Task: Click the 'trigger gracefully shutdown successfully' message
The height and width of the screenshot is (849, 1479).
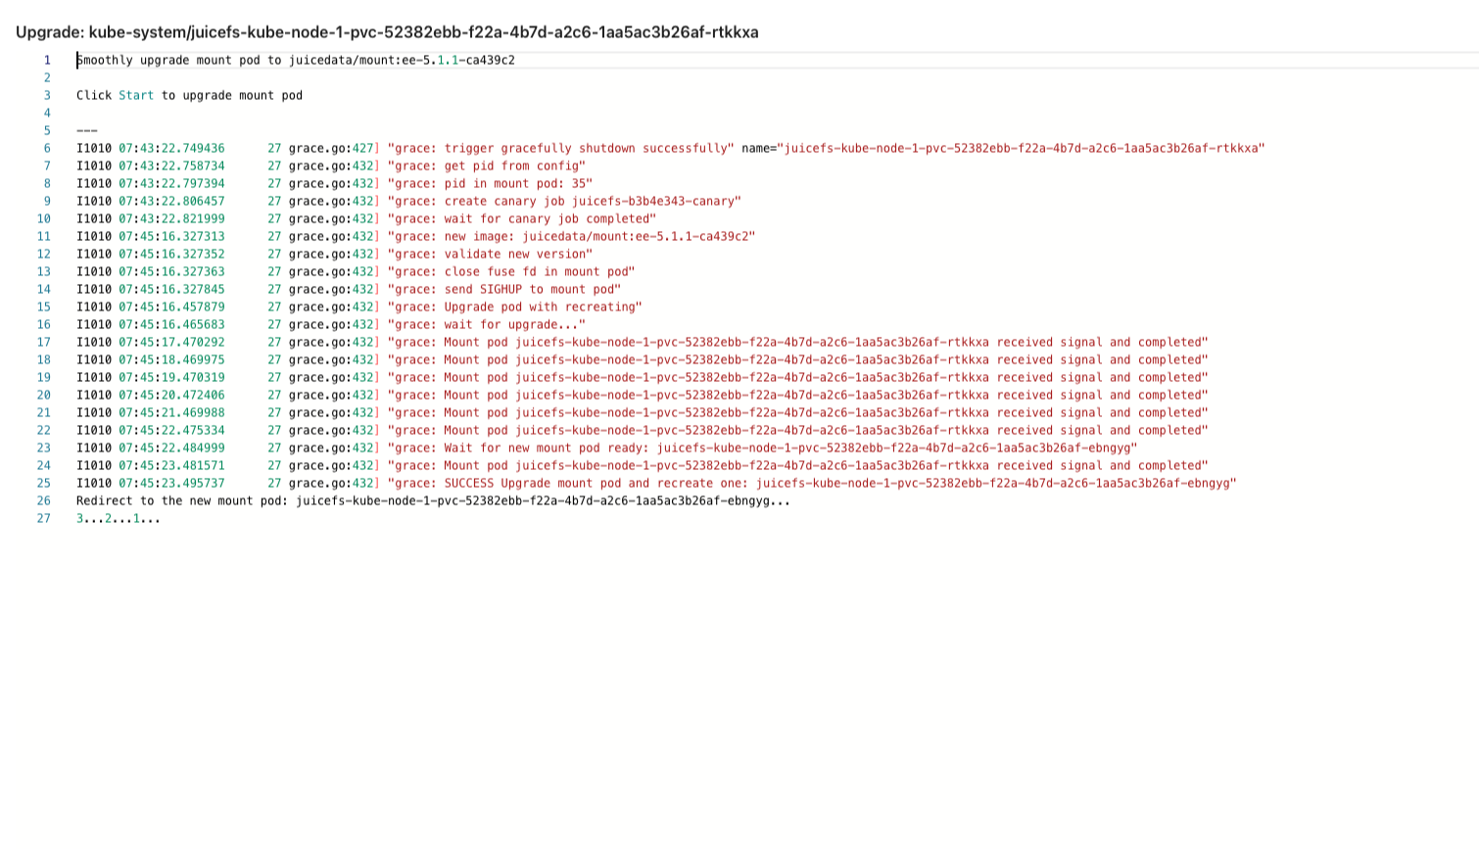Action: (x=559, y=148)
